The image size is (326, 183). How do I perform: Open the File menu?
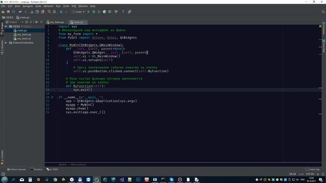coord(3,6)
